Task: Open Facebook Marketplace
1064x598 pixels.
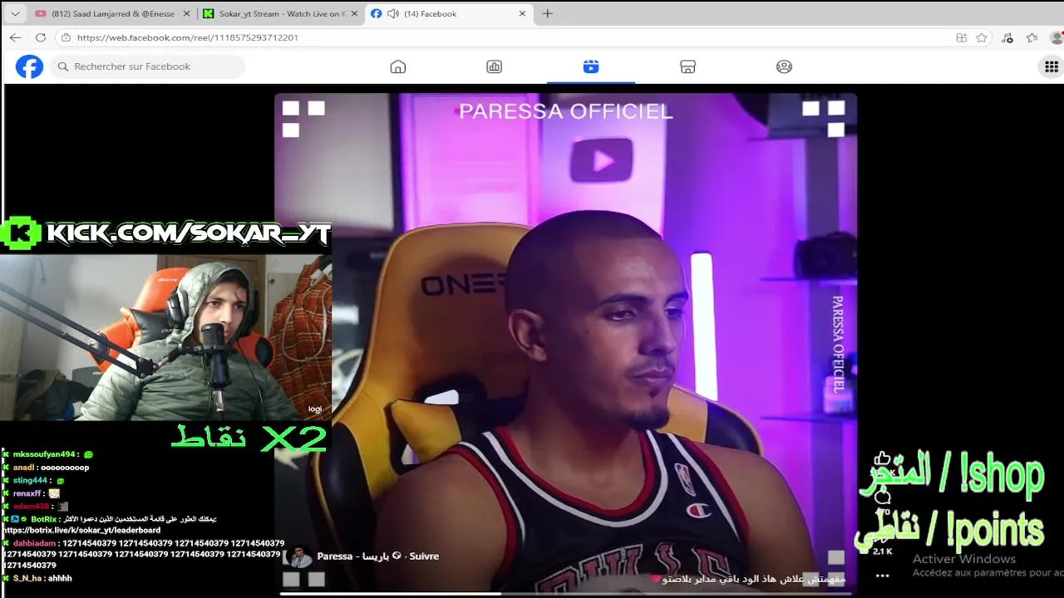Action: tap(687, 66)
